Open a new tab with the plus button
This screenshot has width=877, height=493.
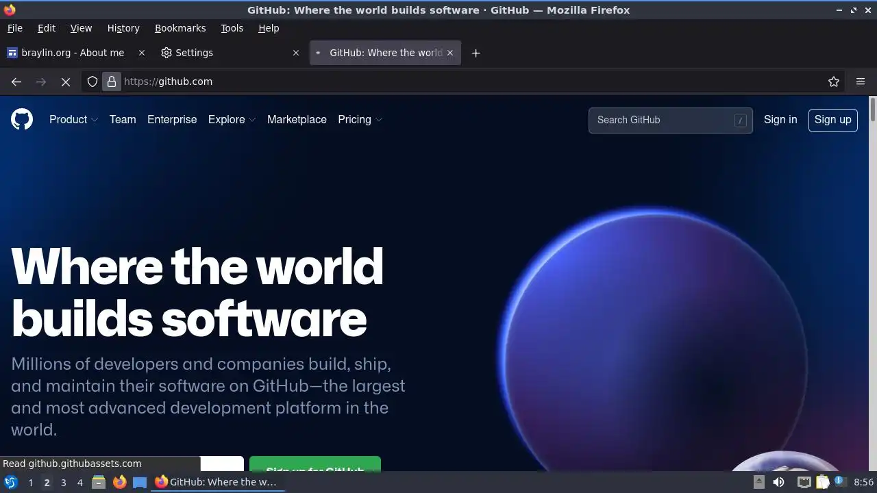point(475,53)
